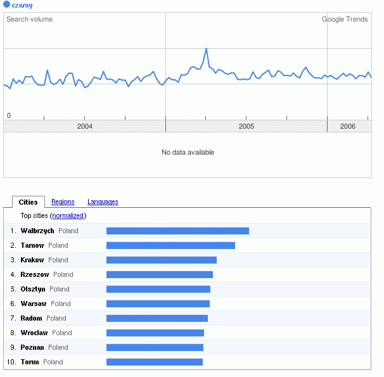
Task: Click the highest peak in search volume graph
Action: pyautogui.click(x=206, y=49)
